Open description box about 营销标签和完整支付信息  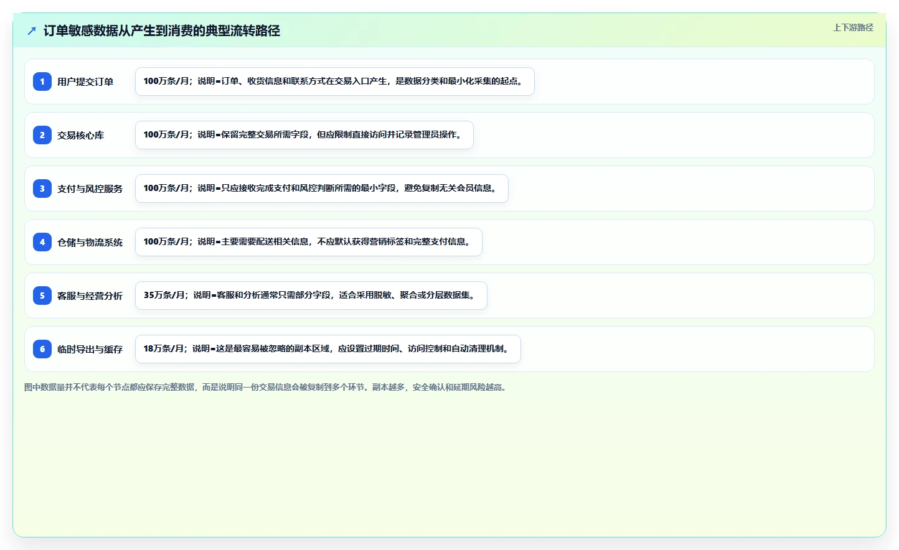click(x=309, y=242)
